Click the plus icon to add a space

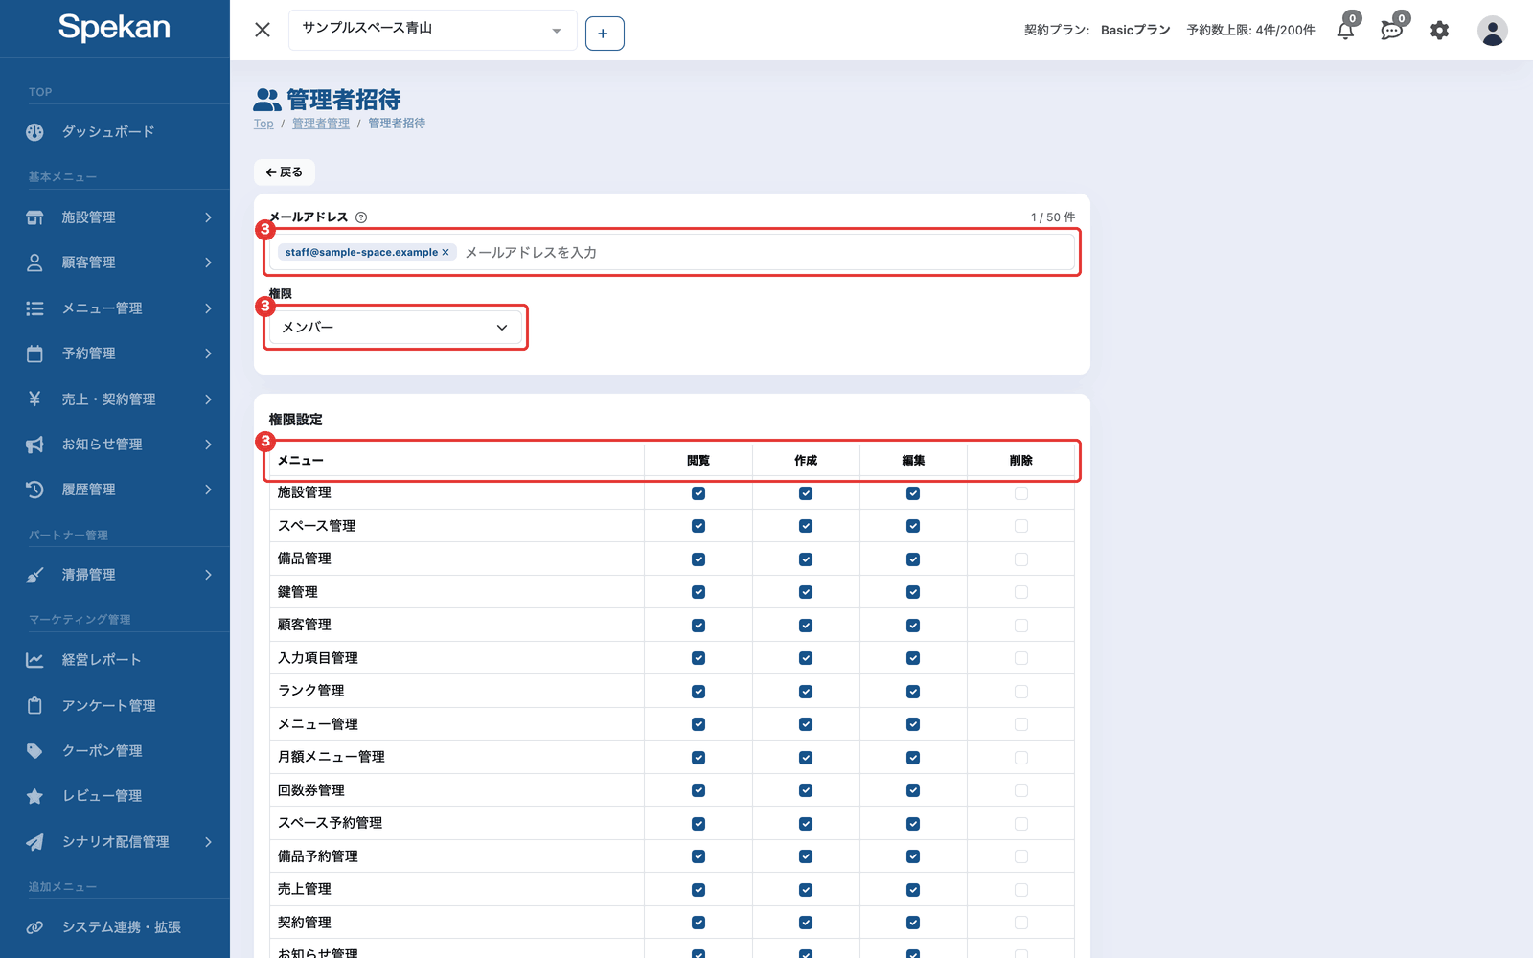pyautogui.click(x=605, y=34)
